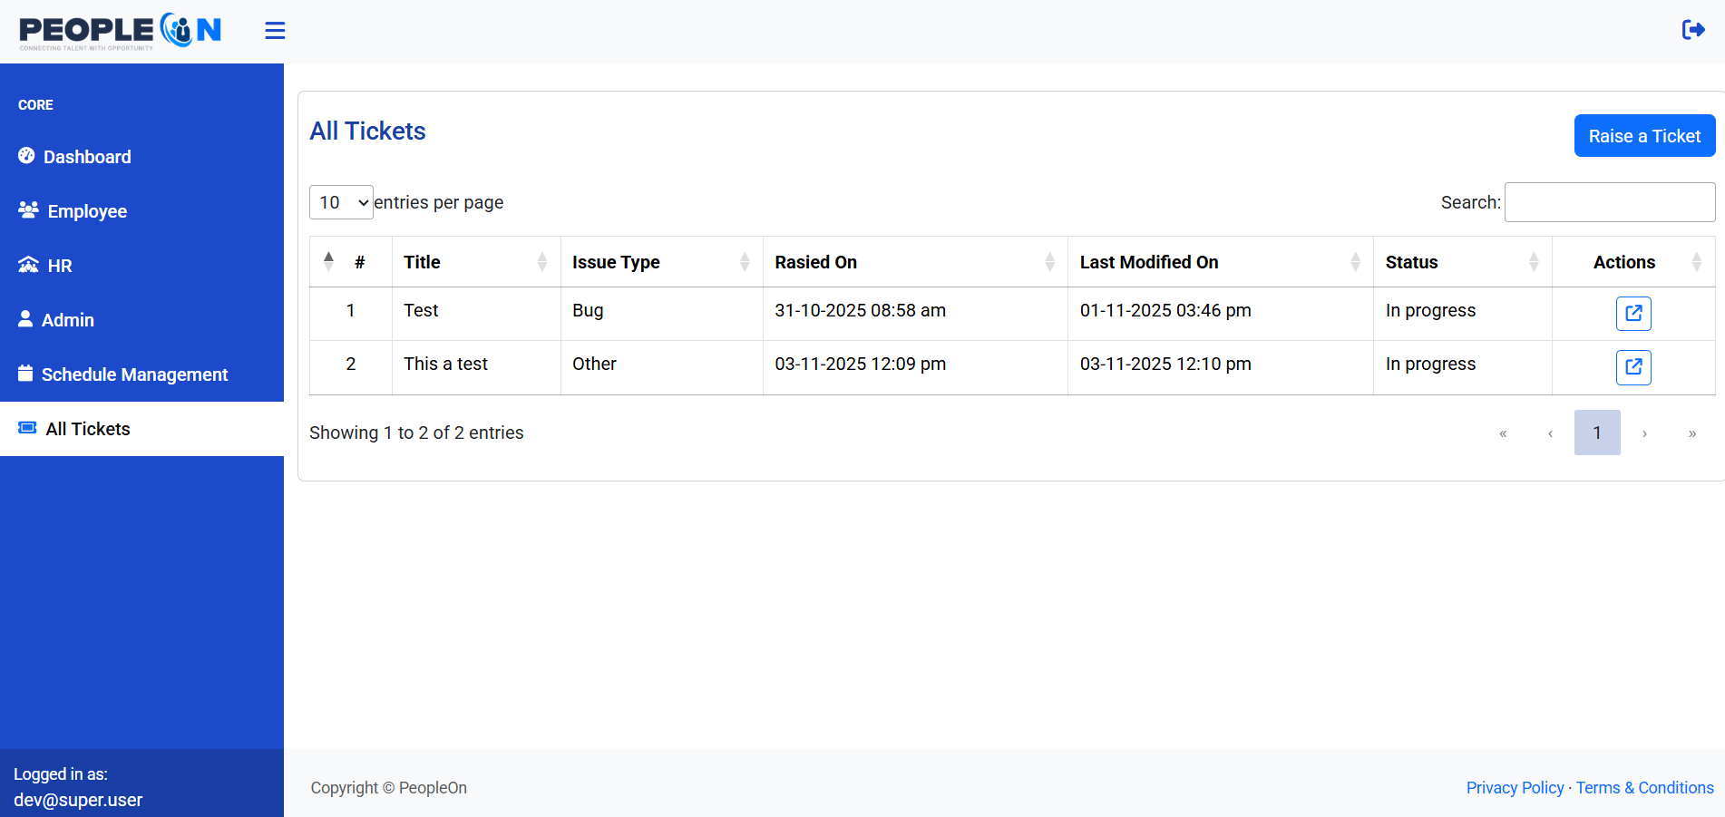Click the Admin user icon in sidebar
1725x817 pixels.
(25, 319)
